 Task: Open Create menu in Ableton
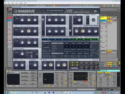point(12,3)
